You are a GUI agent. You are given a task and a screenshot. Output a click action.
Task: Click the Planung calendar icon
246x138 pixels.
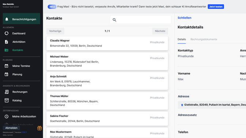coord(7,74)
